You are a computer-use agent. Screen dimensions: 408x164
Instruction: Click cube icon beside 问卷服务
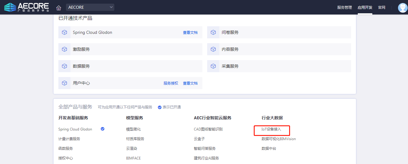(213, 32)
